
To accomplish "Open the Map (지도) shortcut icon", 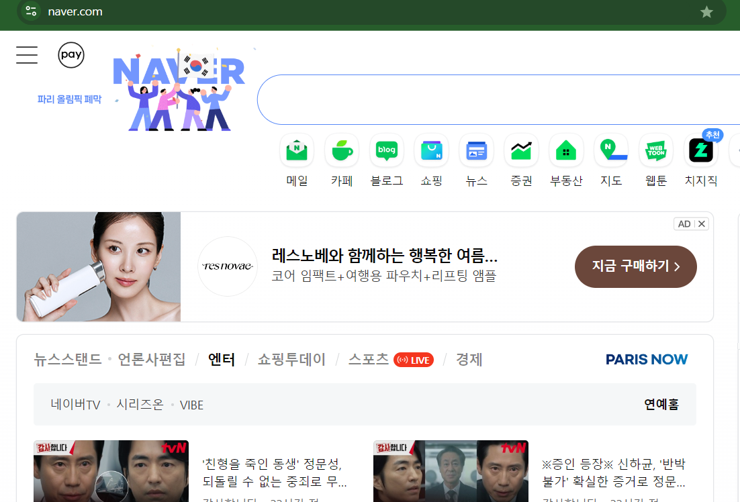I will tap(611, 150).
